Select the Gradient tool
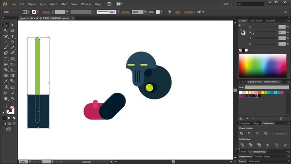The height and width of the screenshot is (164, 291). click(12, 76)
